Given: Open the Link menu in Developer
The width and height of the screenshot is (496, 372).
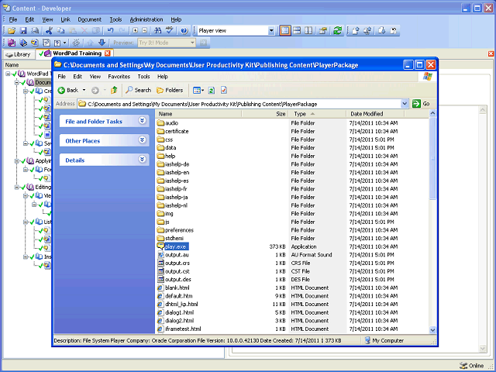Looking at the screenshot, I should click(65, 19).
